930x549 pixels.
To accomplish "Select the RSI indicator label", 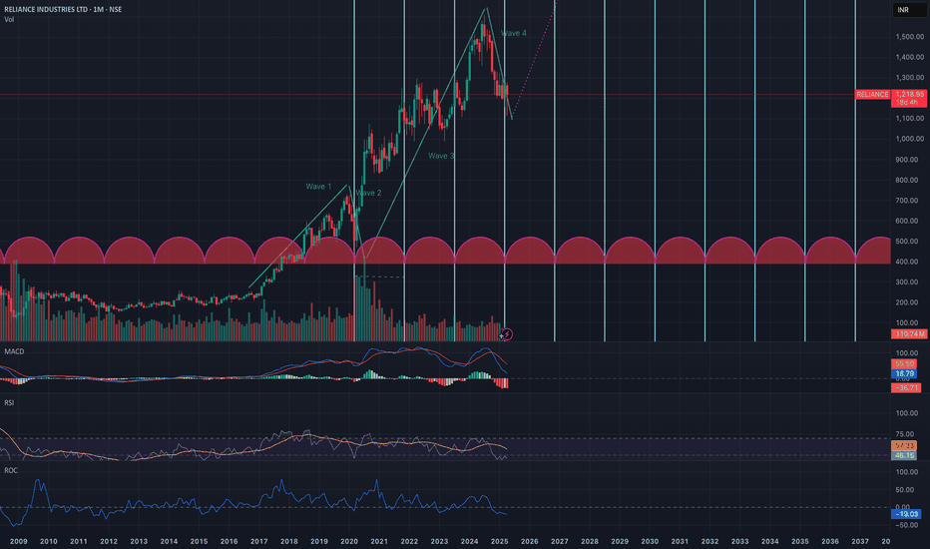I will [x=9, y=402].
